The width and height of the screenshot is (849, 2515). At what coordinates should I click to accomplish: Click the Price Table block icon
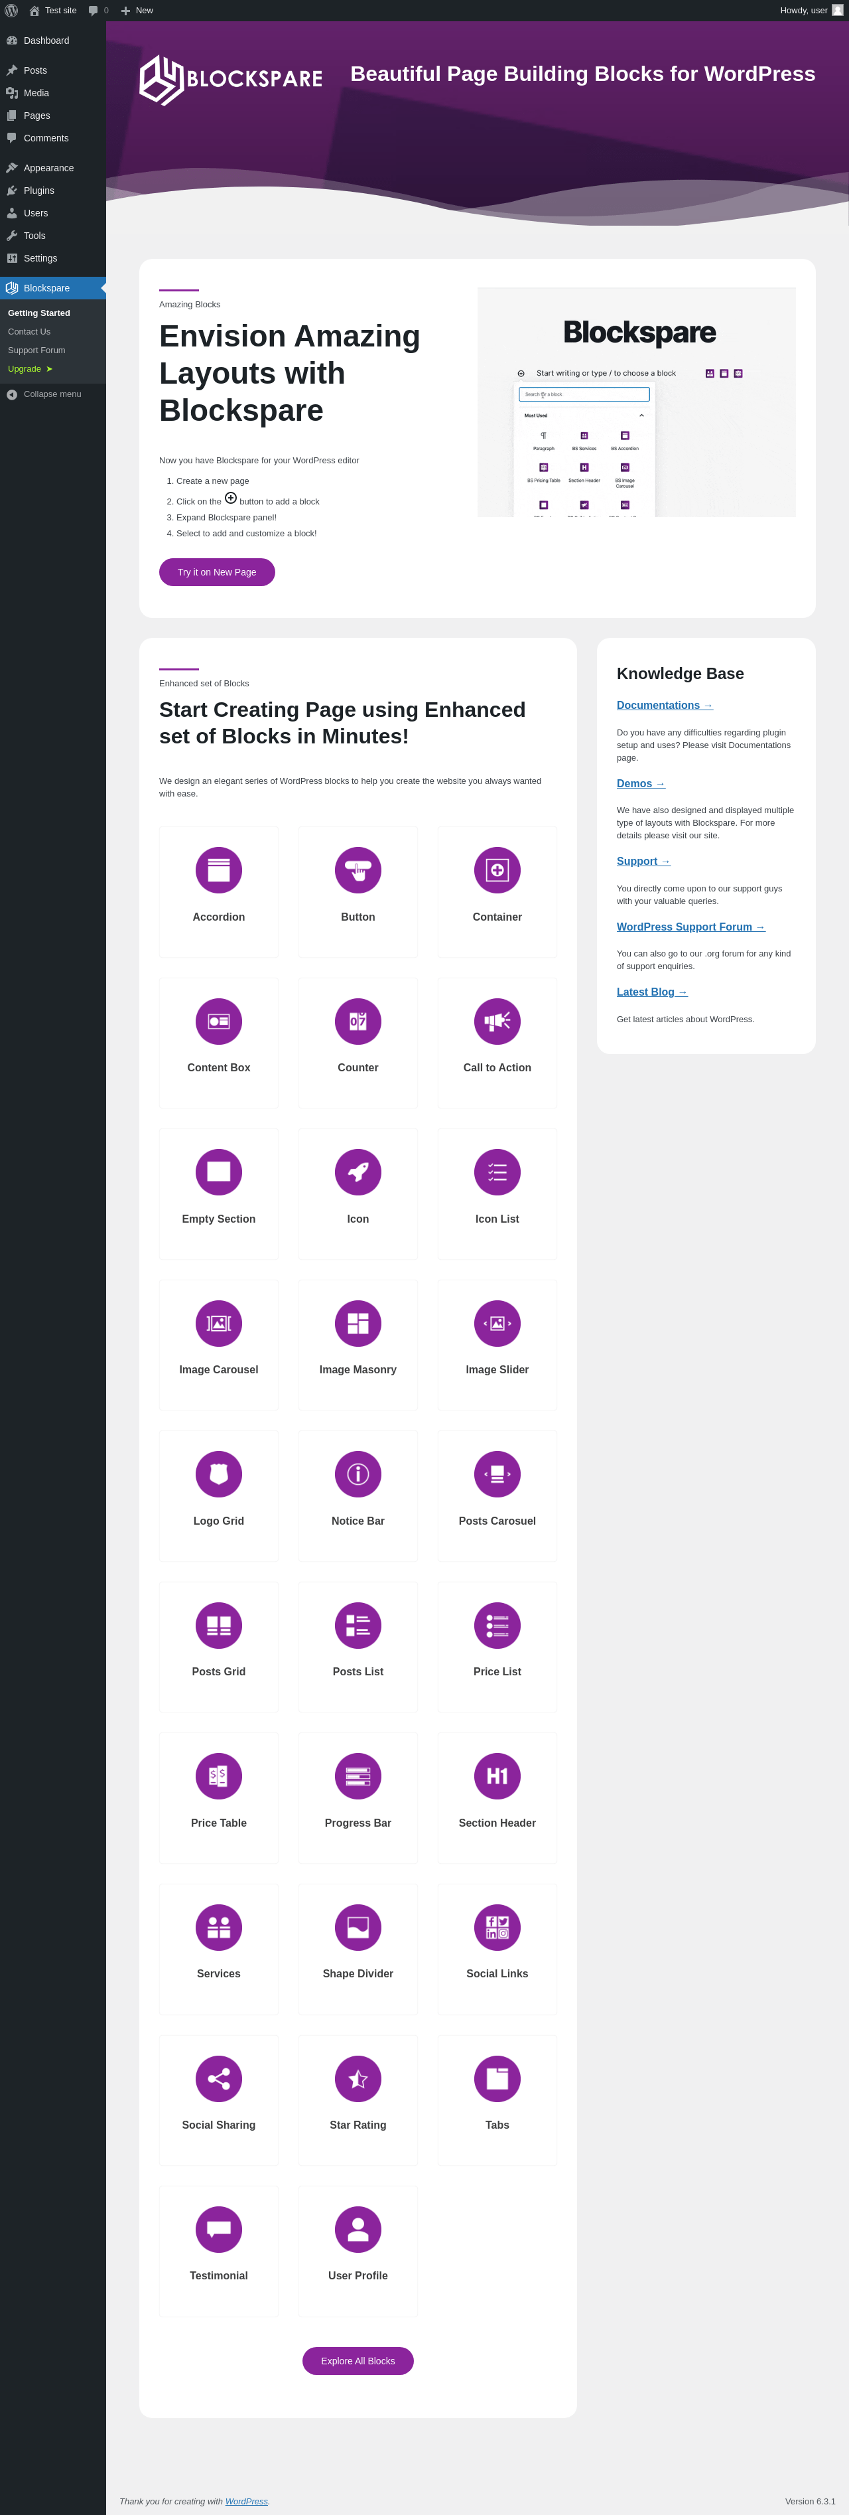[219, 1776]
